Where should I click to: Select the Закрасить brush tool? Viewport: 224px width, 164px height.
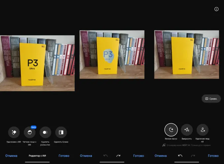186,130
